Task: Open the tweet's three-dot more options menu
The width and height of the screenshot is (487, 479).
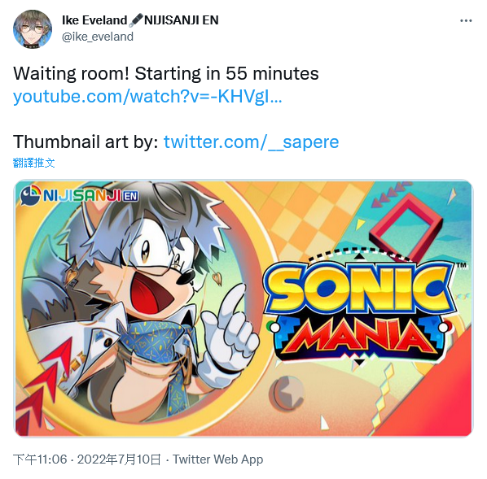Action: 466,21
